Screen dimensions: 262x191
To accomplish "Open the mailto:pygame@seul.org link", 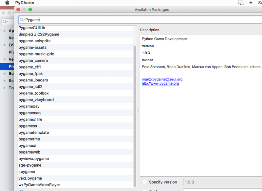I will tap(162, 79).
